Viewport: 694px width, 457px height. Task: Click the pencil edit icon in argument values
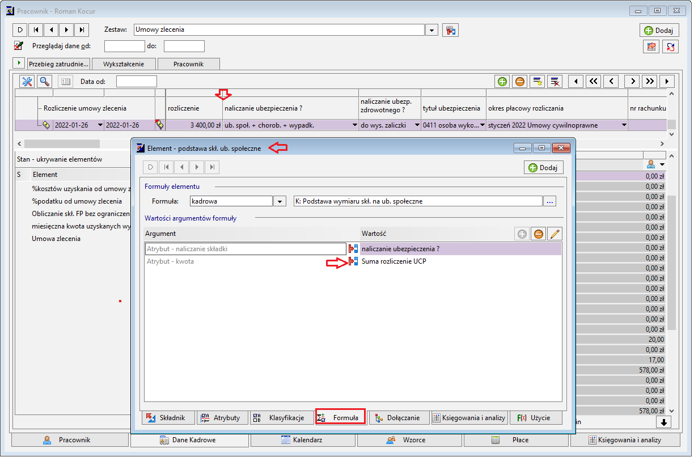[555, 234]
